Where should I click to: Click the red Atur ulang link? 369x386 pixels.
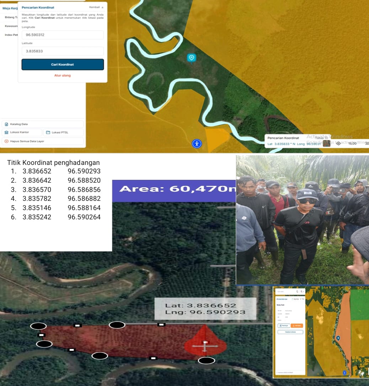click(63, 75)
